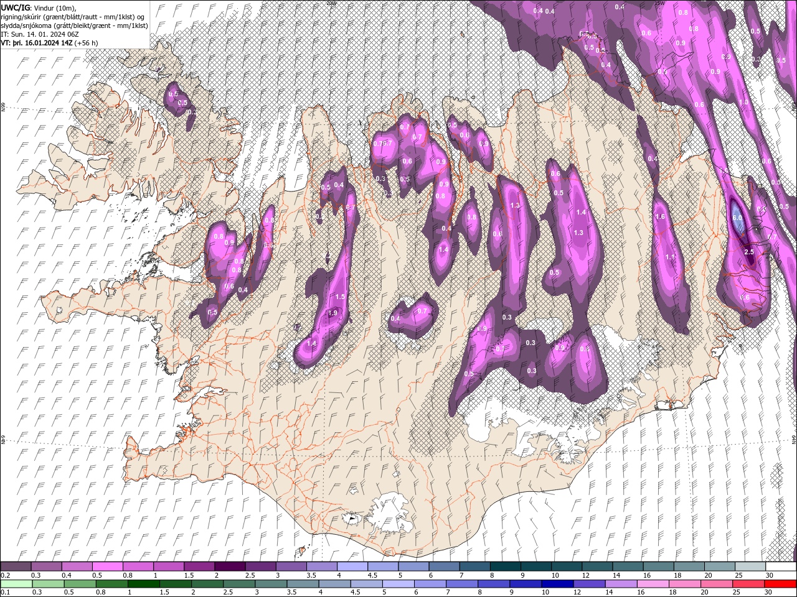Click the 1.6 precipitation value on the map
Screen dimensions: 797x597
[661, 217]
